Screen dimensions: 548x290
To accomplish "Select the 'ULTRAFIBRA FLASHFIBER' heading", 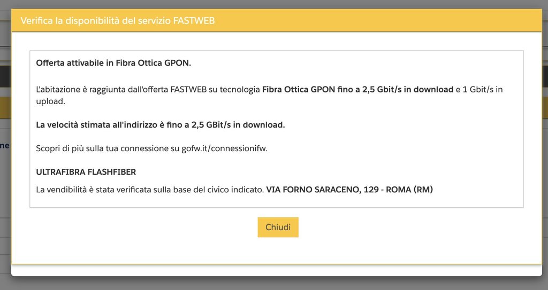I will pyautogui.click(x=86, y=172).
